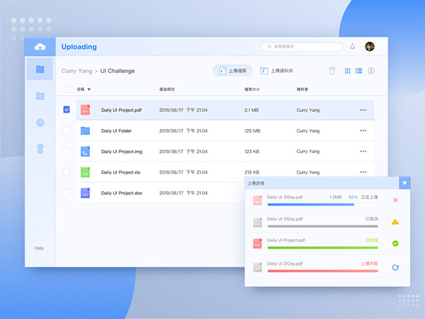Click the red failed progress bar
This screenshot has height=319, width=425.
[x=322, y=271]
